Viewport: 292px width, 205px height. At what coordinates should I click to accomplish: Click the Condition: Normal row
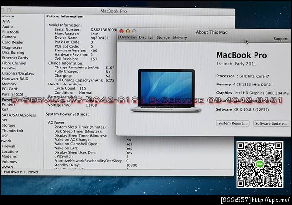click(73, 93)
